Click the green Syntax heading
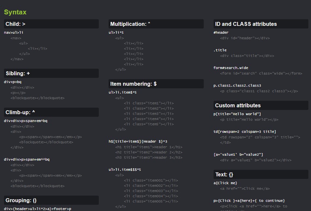The image size is (311, 211). coord(15,12)
